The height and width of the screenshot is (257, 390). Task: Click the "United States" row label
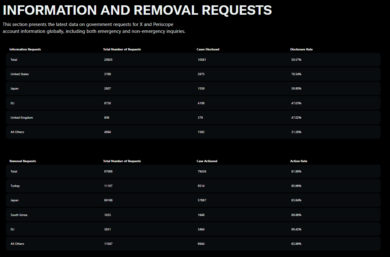click(x=20, y=74)
